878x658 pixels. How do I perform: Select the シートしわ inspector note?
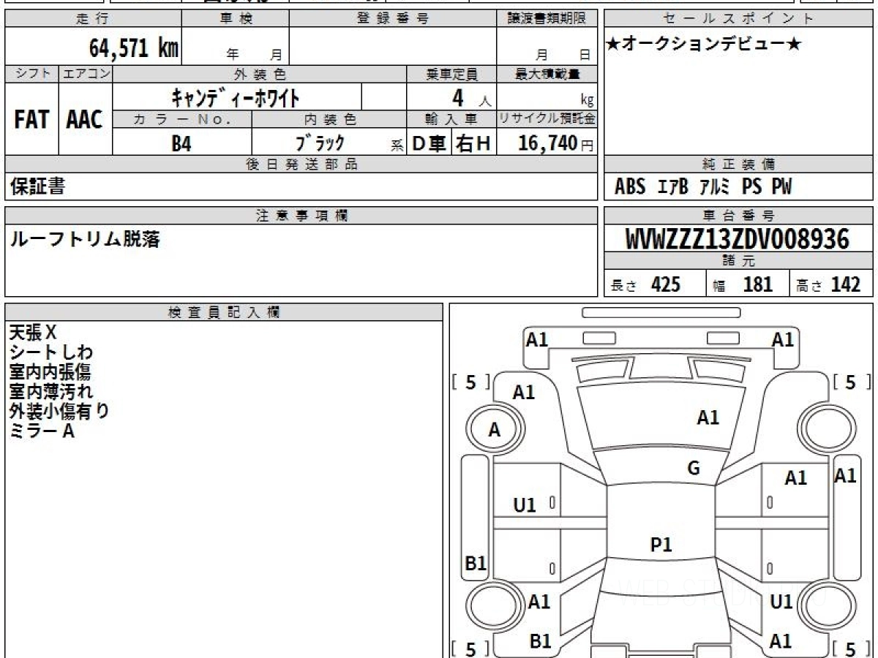coord(51,352)
